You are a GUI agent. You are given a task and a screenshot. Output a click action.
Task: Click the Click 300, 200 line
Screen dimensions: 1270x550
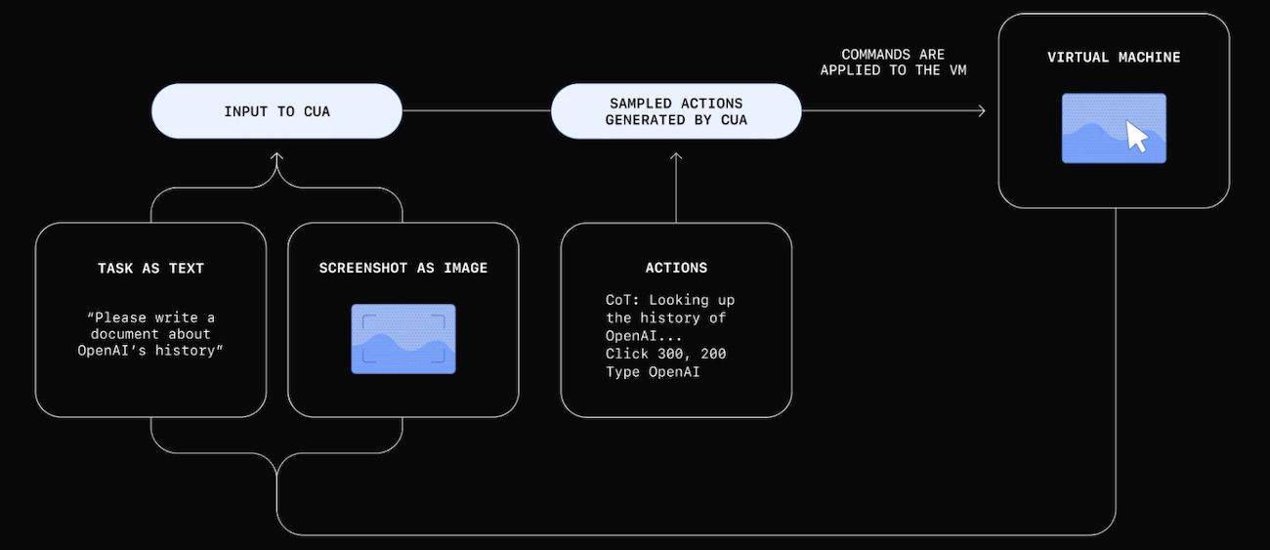click(666, 354)
